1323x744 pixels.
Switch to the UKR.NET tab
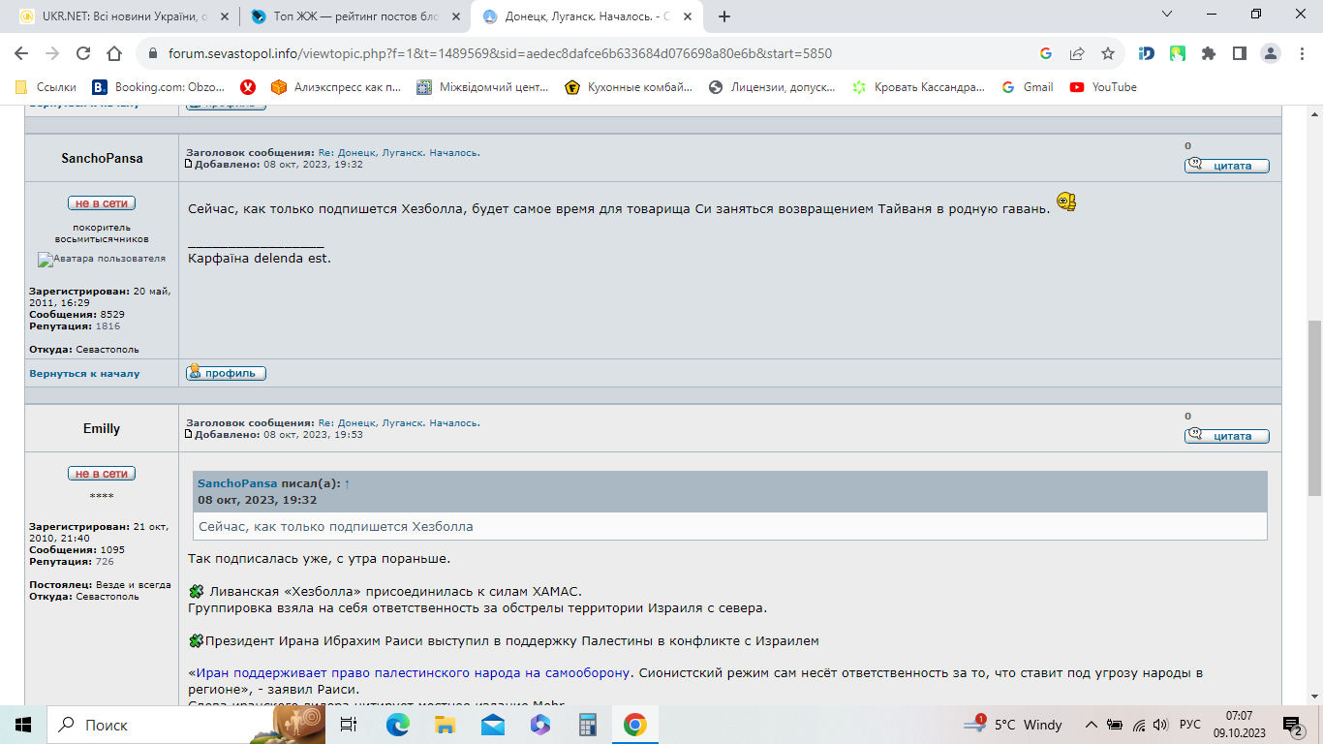(x=121, y=16)
